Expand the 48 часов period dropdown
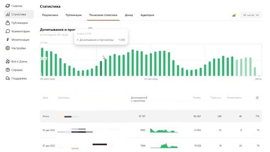This screenshot has height=152, width=270. 251,15
